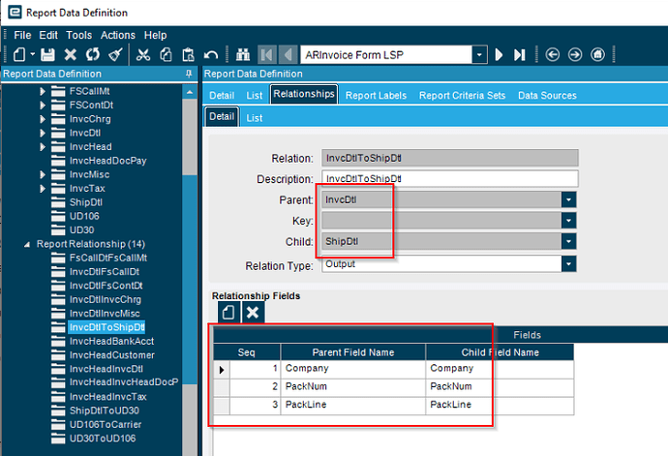Screen dimensions: 668x456
Task: Open the Actions menu
Action: pyautogui.click(x=118, y=35)
